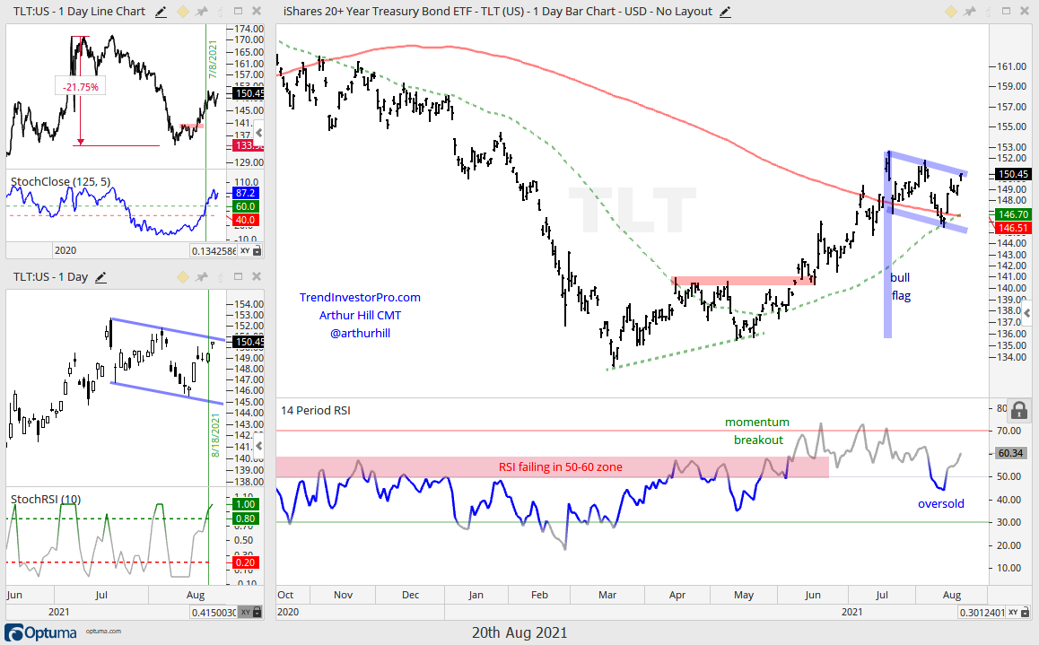Maximize the iShares Bar Chart panel
The width and height of the screenshot is (1039, 645).
[x=1006, y=12]
